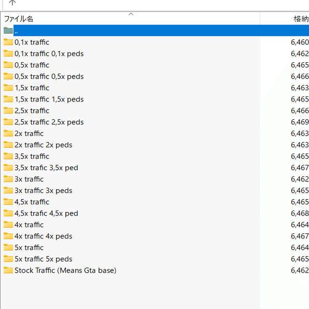
Task: Click the 格納 column header
Action: pos(285,19)
